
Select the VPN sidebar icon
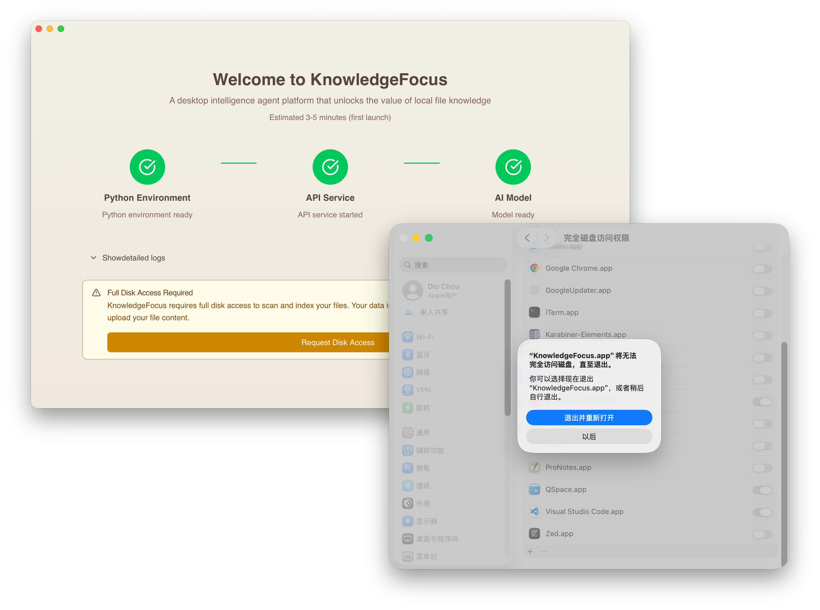point(408,390)
